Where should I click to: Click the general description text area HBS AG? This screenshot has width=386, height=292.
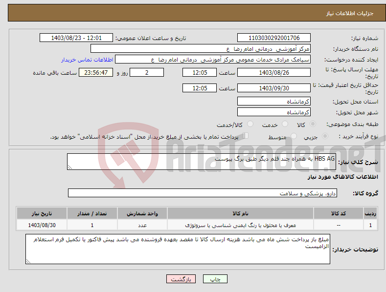pyautogui.click(x=202, y=162)
